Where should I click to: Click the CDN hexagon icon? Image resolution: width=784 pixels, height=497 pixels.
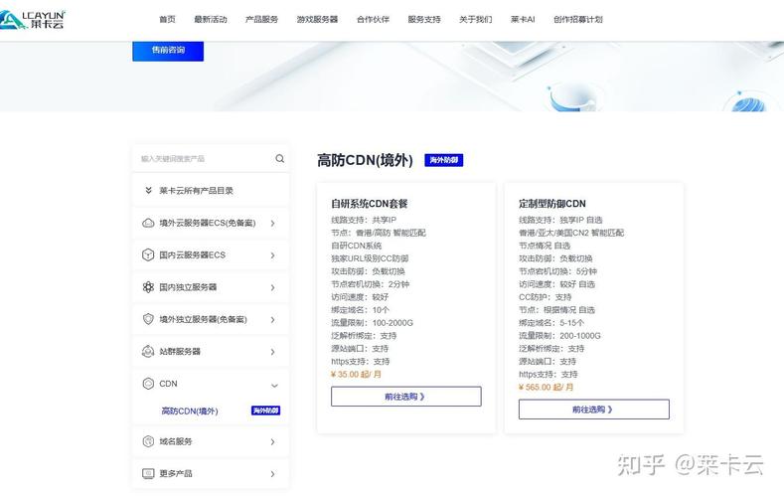148,384
